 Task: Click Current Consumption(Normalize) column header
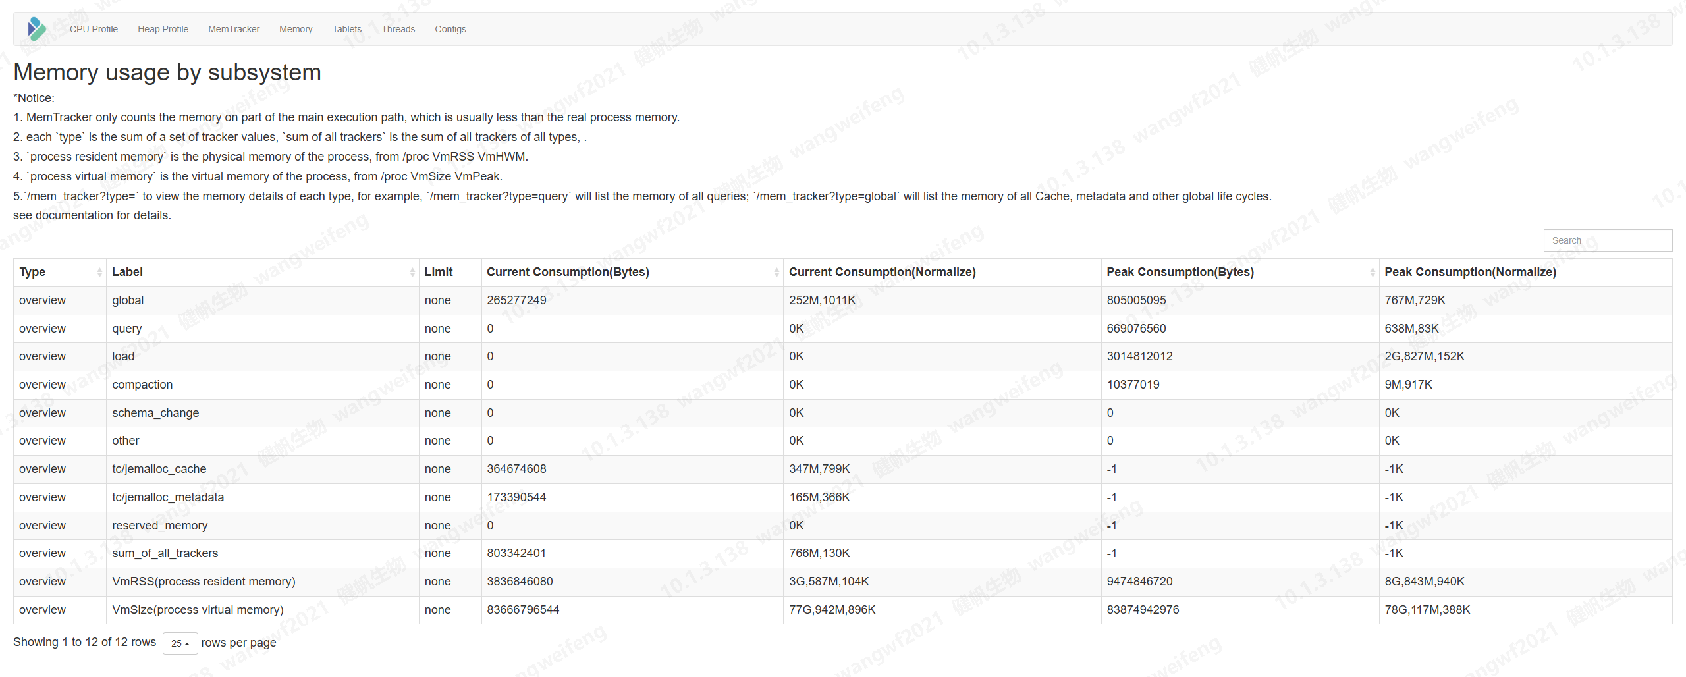click(x=942, y=272)
